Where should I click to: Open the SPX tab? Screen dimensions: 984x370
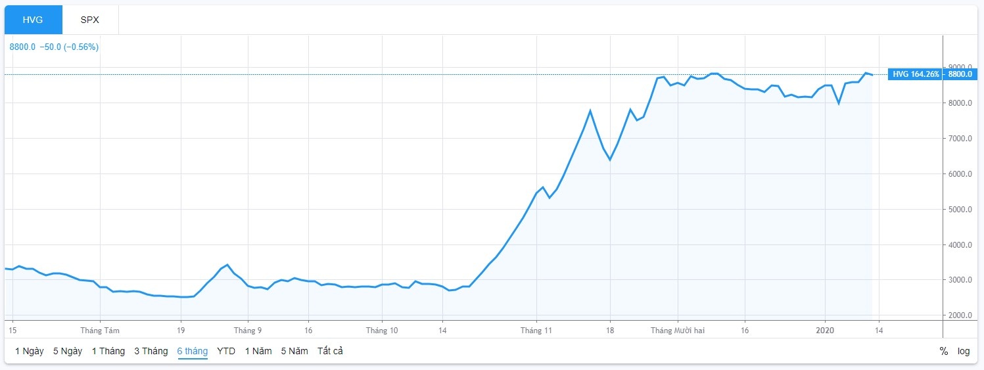[90, 20]
